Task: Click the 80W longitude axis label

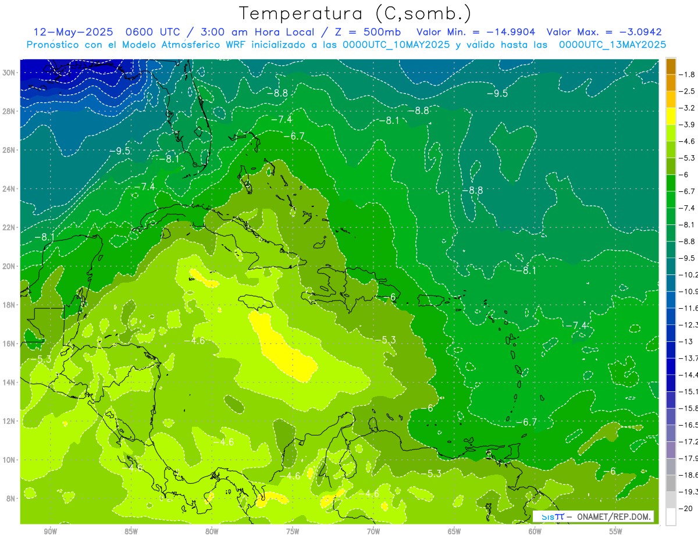Action: (x=212, y=531)
